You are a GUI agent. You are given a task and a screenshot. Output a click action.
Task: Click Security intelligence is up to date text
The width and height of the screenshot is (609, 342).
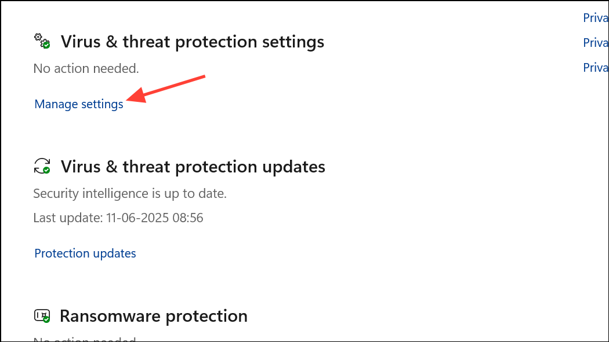coord(130,194)
